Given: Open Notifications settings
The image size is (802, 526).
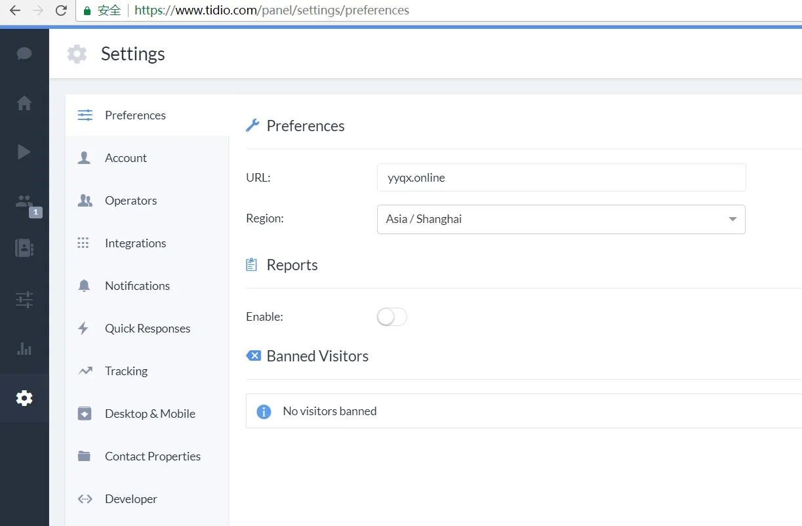Looking at the screenshot, I should tap(137, 286).
